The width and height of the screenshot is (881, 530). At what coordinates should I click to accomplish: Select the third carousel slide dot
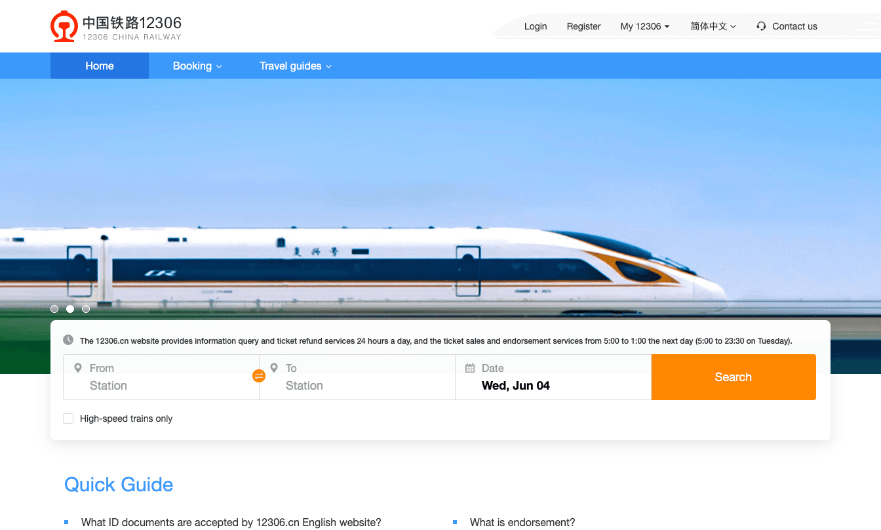tap(86, 309)
